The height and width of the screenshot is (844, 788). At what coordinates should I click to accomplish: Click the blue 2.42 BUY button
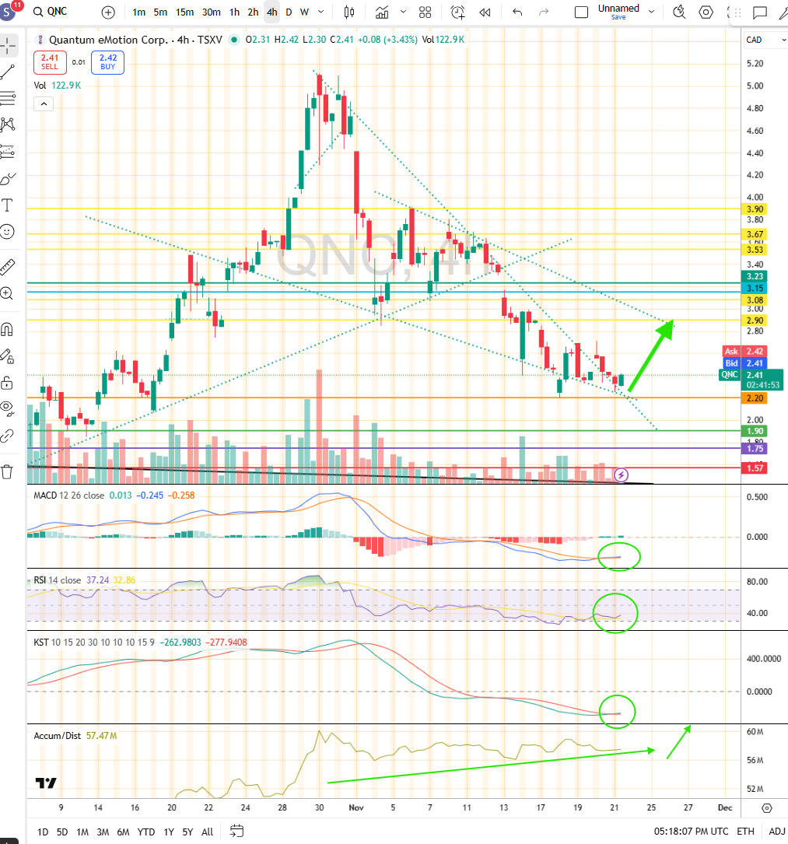coord(107,62)
